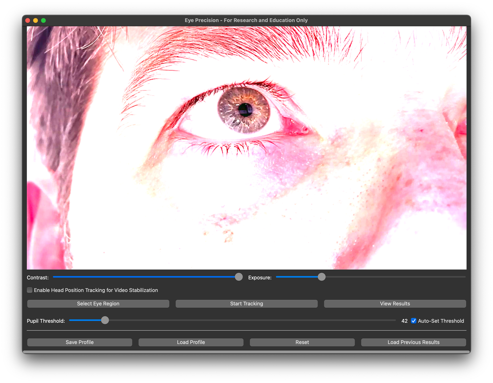The width and height of the screenshot is (493, 383).
Task: Click the Exposure slider handle
Action: point(322,277)
